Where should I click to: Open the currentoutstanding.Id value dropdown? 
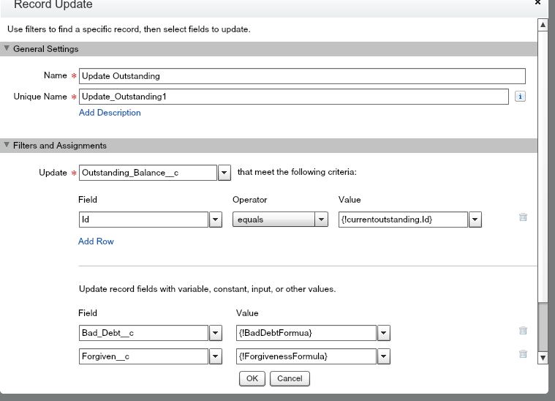(x=475, y=219)
